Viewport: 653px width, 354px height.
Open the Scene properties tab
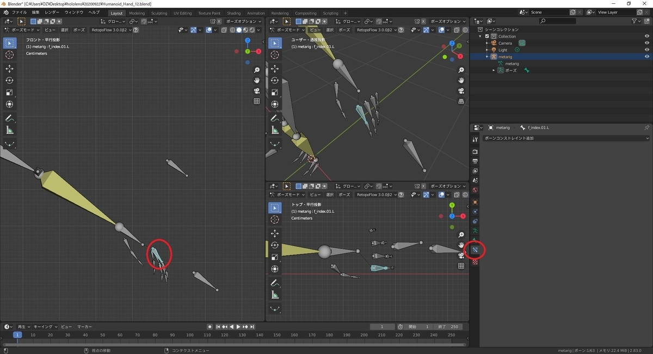475,180
